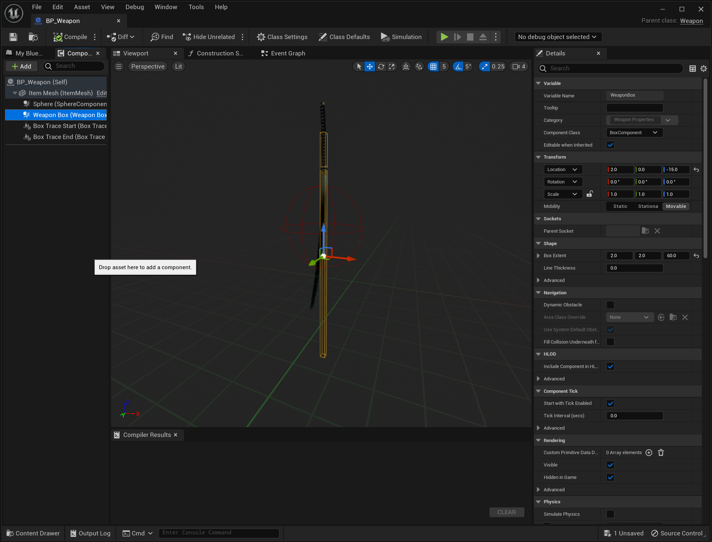This screenshot has width=712, height=542.
Task: Expand the Box Extent property
Action: 538,256
